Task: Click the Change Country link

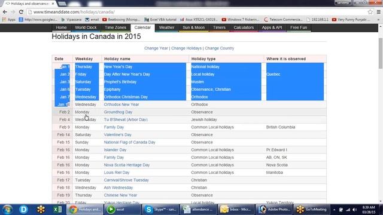Action: [x=220, y=48]
